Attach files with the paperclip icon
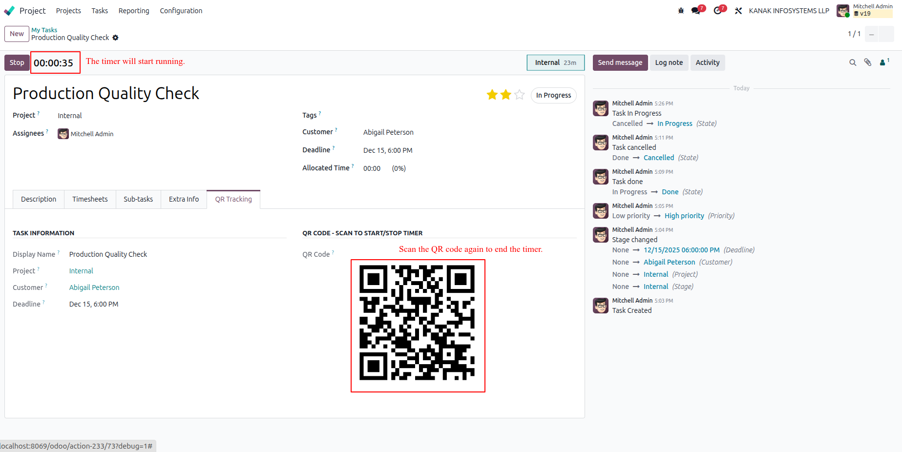The width and height of the screenshot is (902, 452). [x=868, y=62]
